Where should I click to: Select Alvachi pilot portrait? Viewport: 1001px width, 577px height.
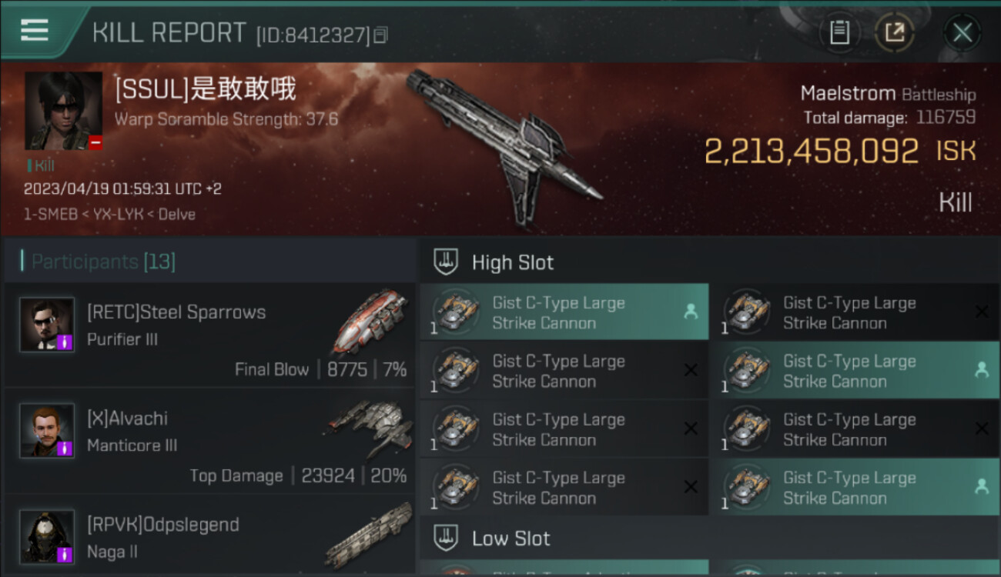pos(47,430)
